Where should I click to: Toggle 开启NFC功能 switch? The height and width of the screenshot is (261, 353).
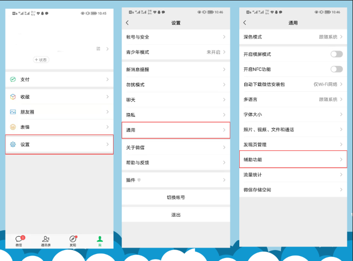tap(337, 69)
